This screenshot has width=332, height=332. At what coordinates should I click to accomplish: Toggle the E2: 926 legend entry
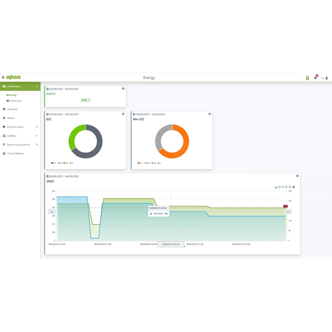tap(70, 163)
